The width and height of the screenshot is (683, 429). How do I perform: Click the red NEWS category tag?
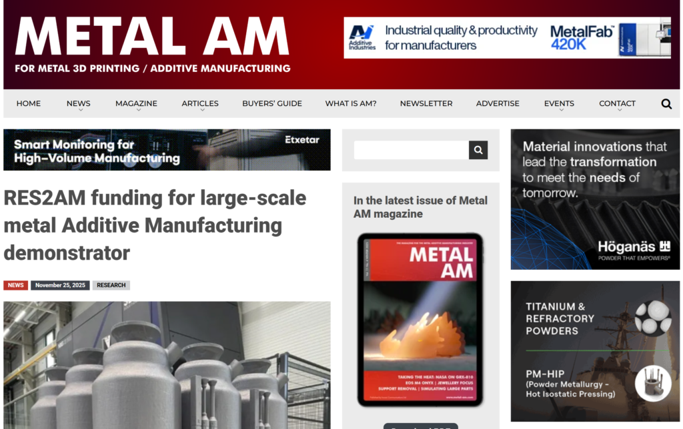click(x=16, y=285)
